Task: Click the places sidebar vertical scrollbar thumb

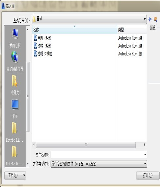Action: point(28,97)
